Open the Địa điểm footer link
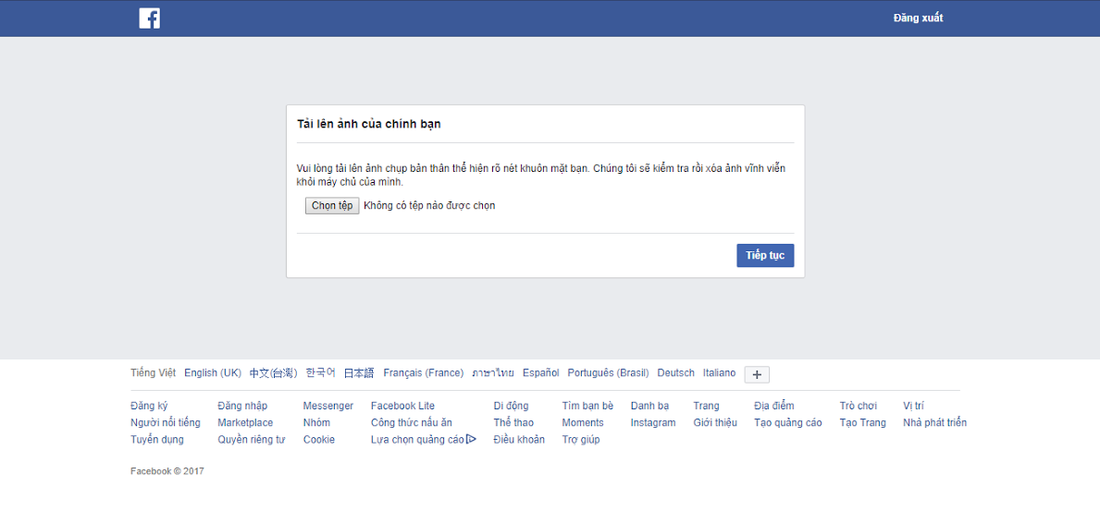This screenshot has width=1100, height=523. (773, 406)
